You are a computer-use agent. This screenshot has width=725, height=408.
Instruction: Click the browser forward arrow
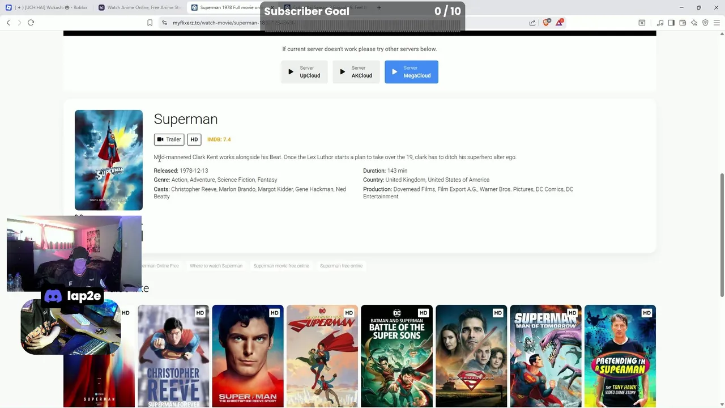tap(19, 23)
